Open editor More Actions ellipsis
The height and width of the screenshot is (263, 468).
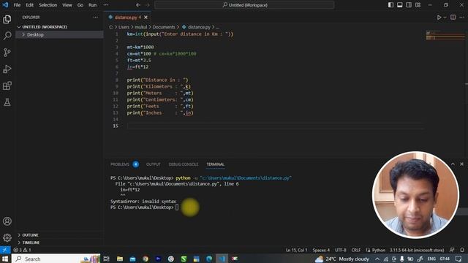tap(461, 18)
